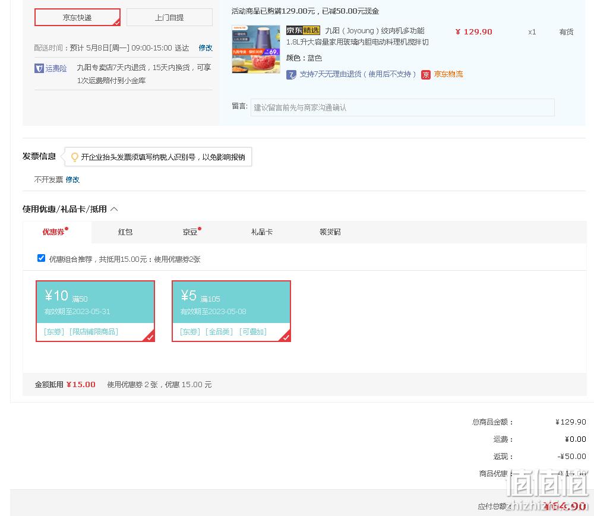Click the 开企业抬头发票 invoice tip text
Image resolution: width=594 pixels, height=516 pixels.
pos(163,157)
